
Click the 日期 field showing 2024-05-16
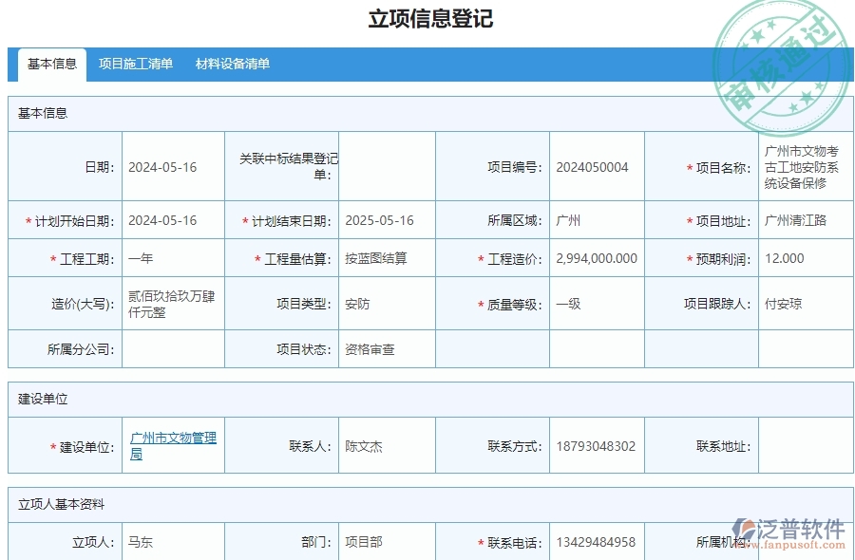click(x=161, y=166)
